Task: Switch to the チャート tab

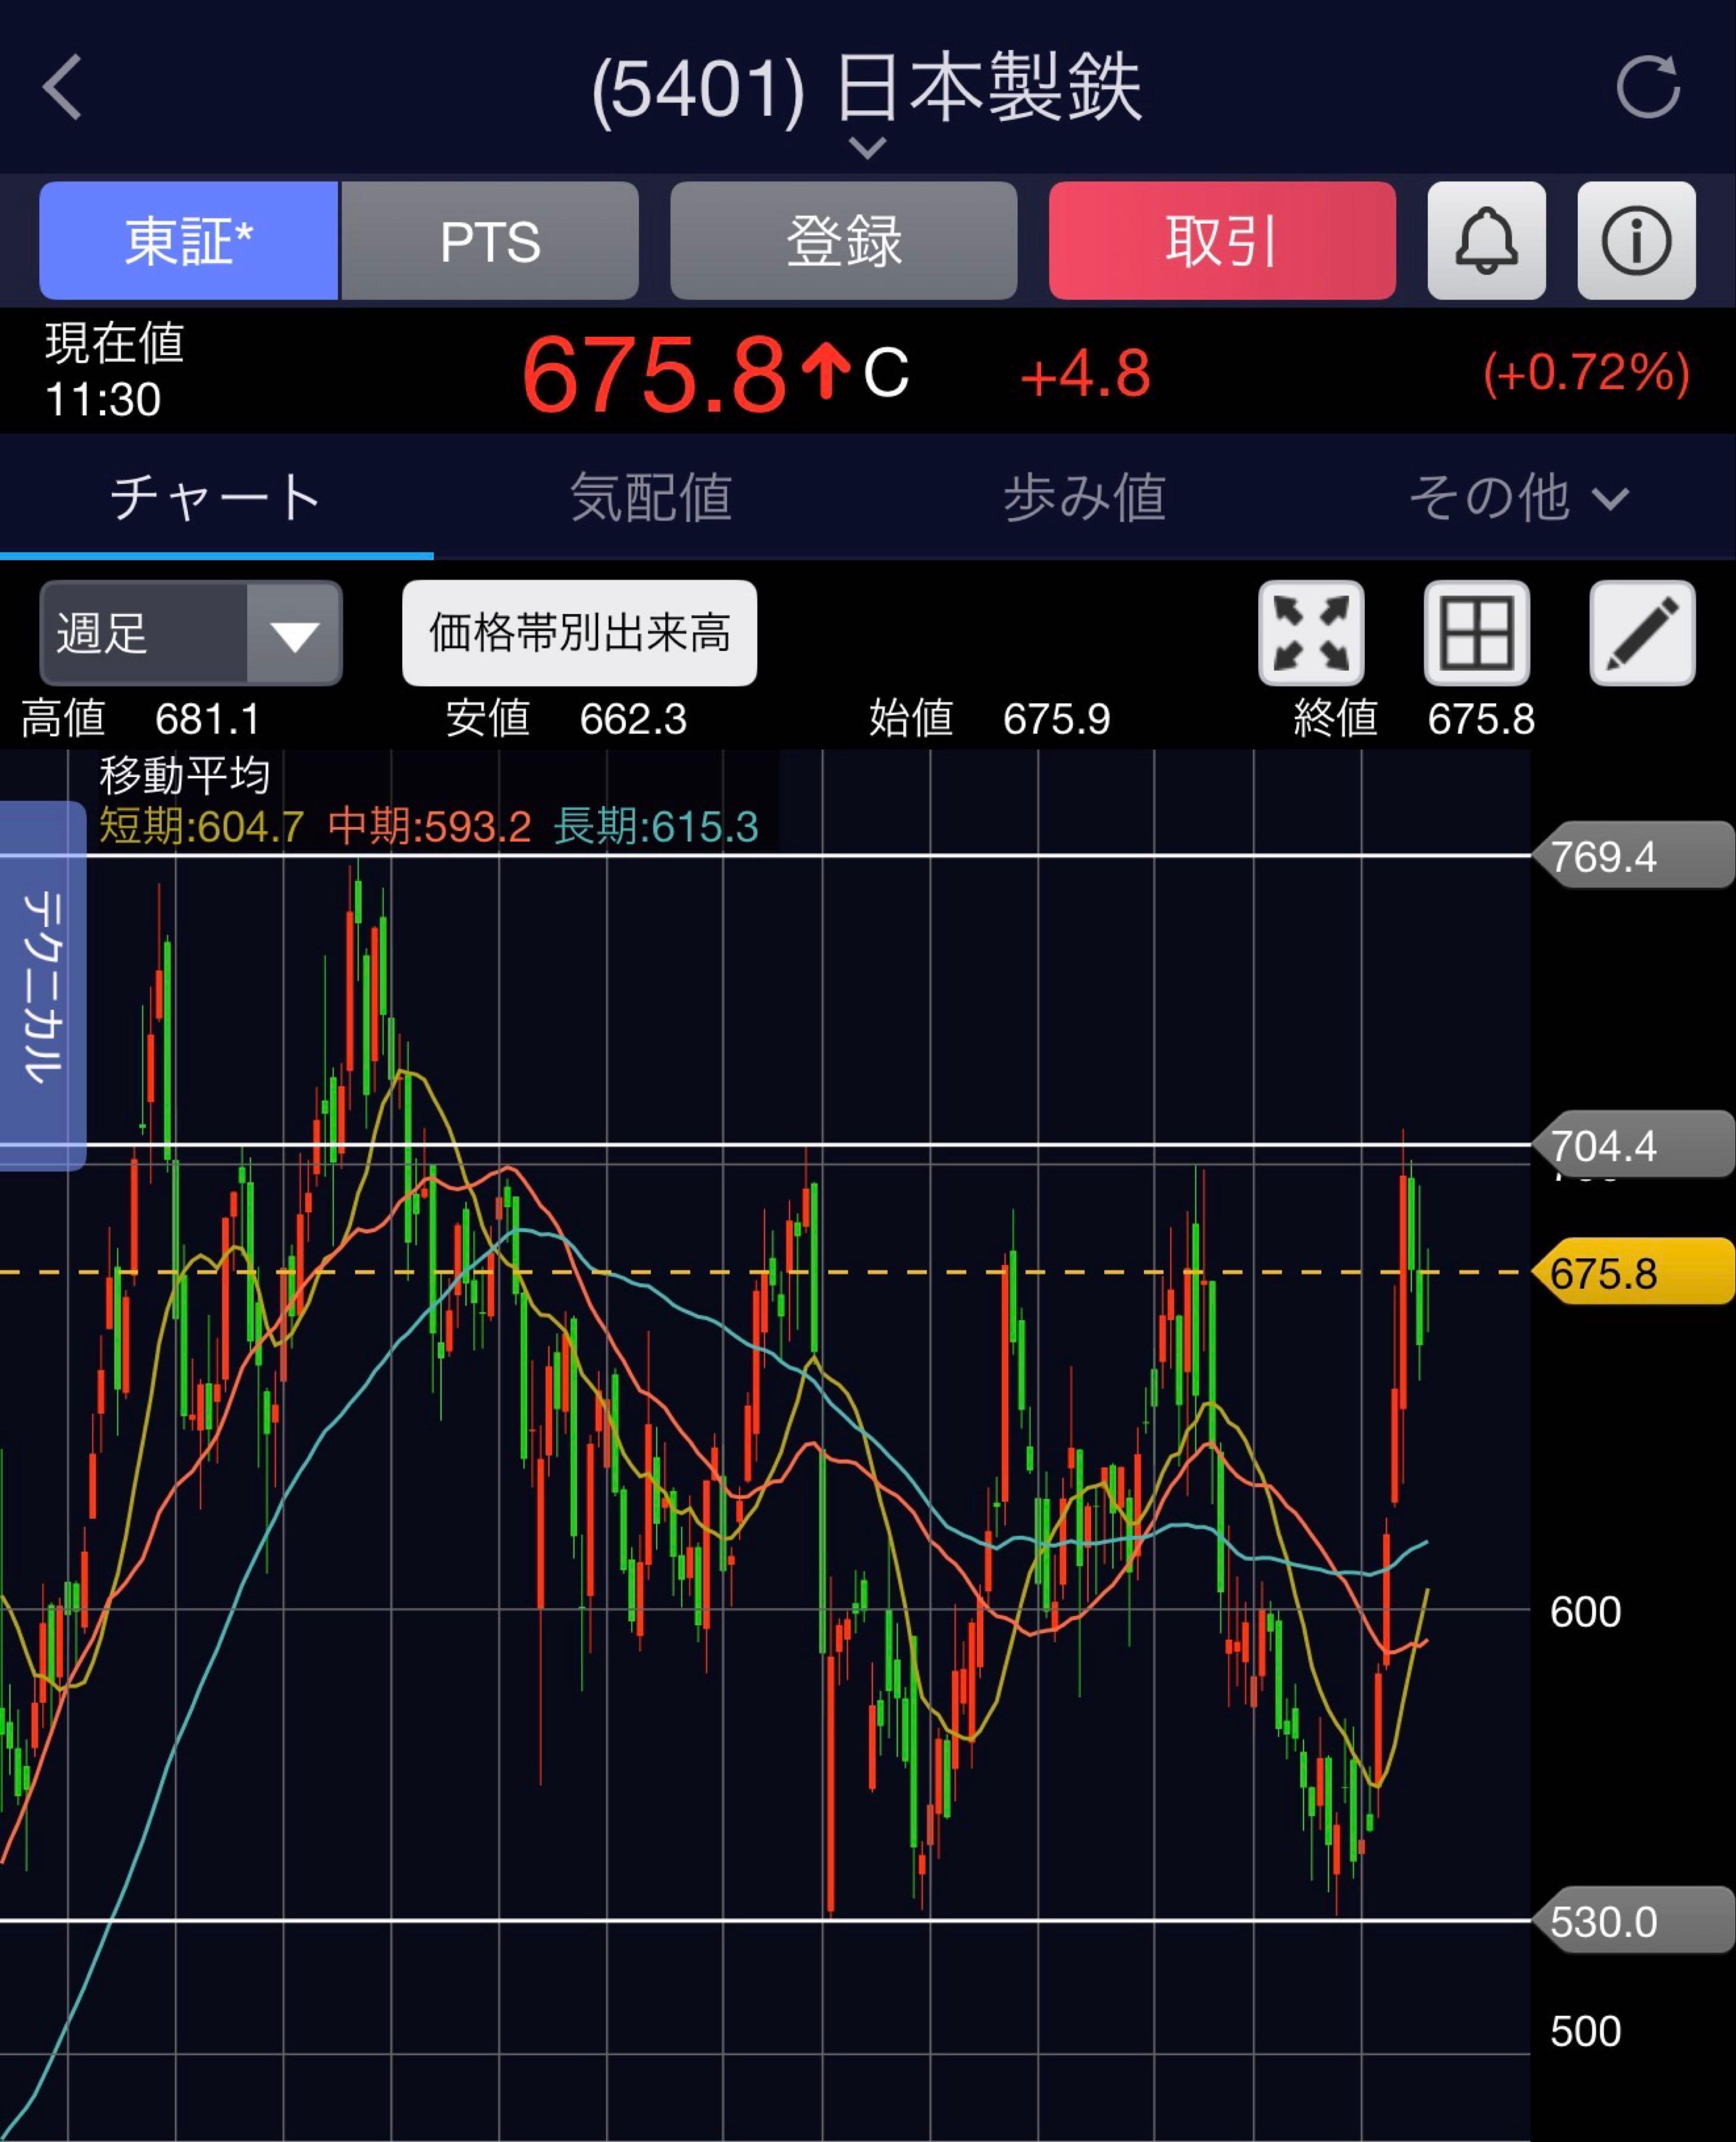Action: click(x=216, y=497)
